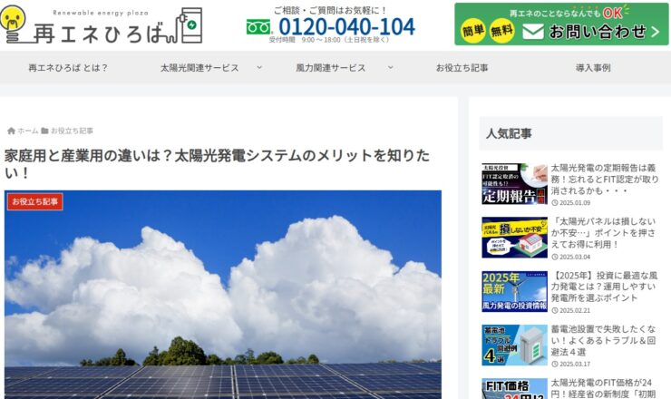
Task: Open 風力関連サービス menu item
Action: tap(331, 68)
